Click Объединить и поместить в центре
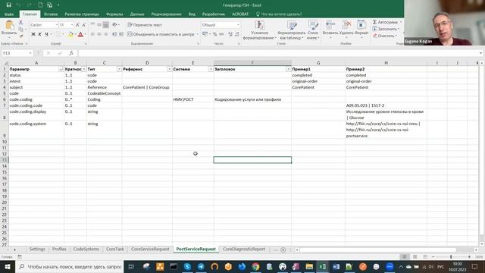The image size is (485, 273). (163, 34)
